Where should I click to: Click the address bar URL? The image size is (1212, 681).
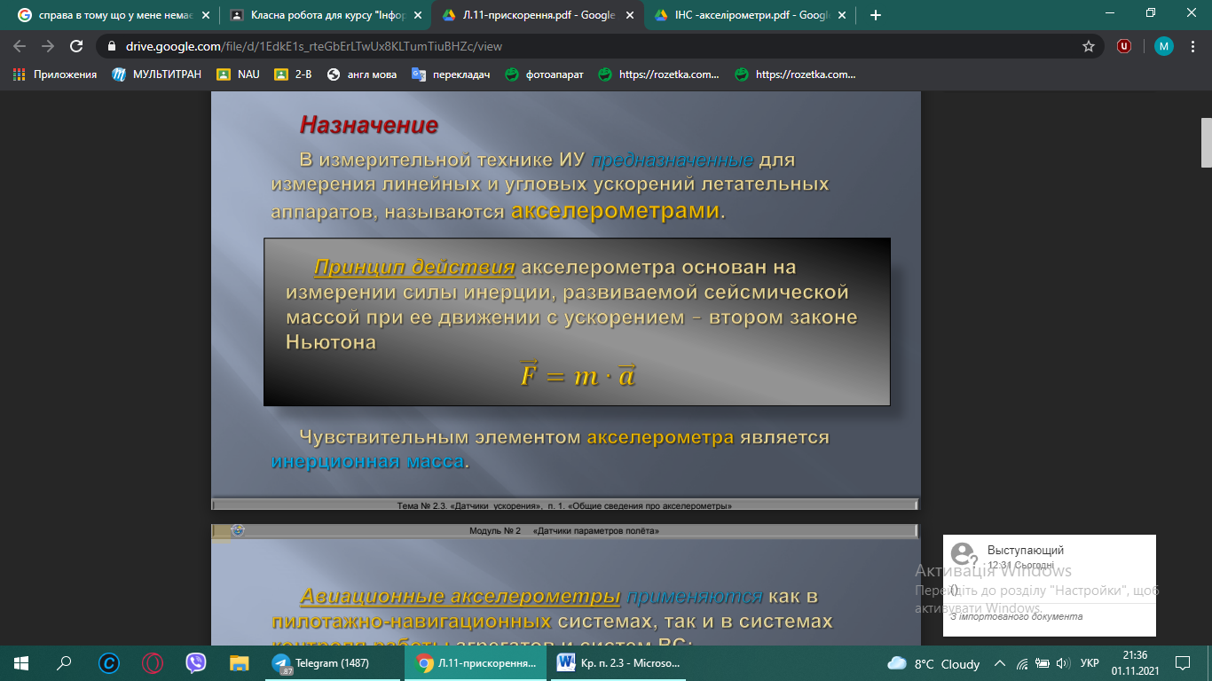click(314, 46)
